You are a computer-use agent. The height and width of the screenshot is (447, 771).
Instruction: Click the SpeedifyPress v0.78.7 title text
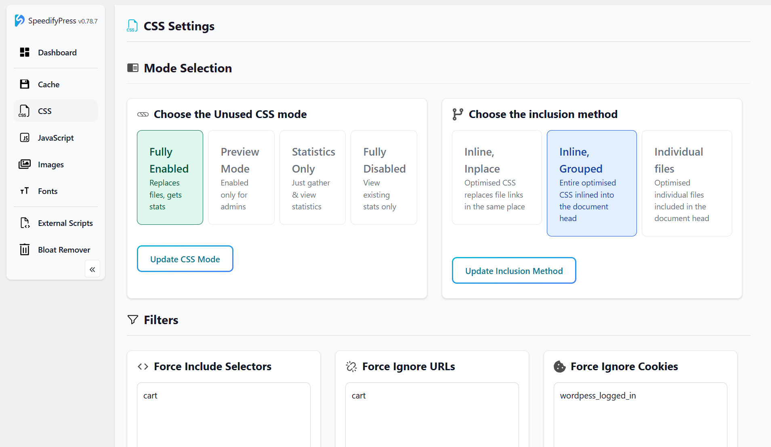tap(63, 21)
